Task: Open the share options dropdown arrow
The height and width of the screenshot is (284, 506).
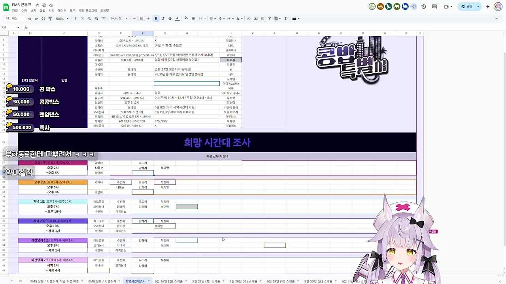Action: coord(478,7)
